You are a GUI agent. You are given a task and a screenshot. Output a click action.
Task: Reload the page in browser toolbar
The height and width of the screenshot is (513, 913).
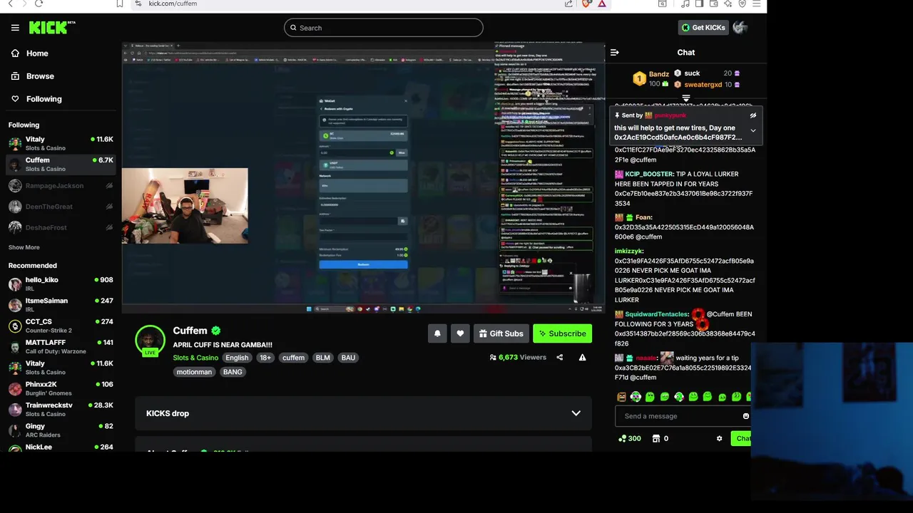point(39,4)
